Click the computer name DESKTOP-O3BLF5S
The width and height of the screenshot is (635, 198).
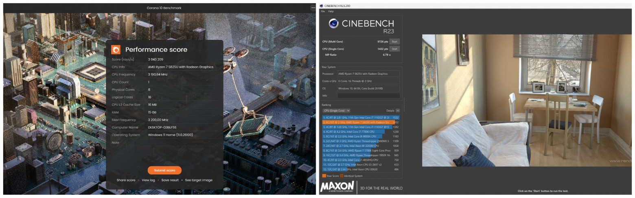pos(162,127)
